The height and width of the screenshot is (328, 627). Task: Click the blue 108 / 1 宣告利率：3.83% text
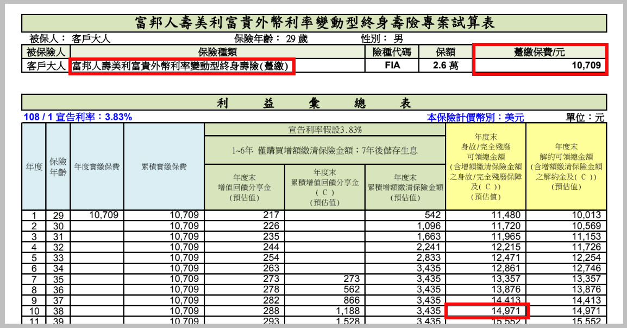78,117
